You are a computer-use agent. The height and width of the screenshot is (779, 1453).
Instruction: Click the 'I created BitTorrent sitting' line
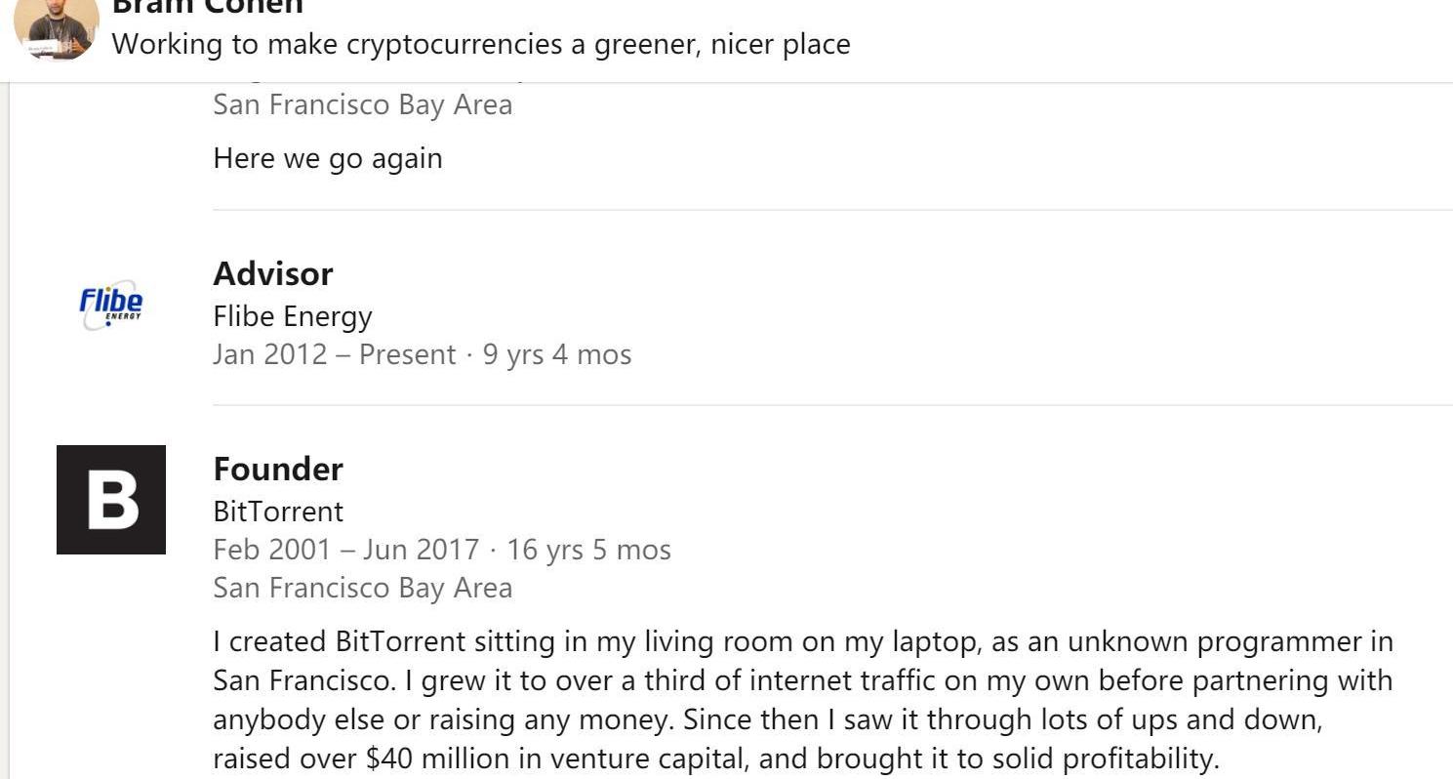(802, 642)
